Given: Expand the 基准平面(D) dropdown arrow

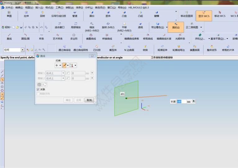Looking at the screenshot, I should tap(227, 39).
